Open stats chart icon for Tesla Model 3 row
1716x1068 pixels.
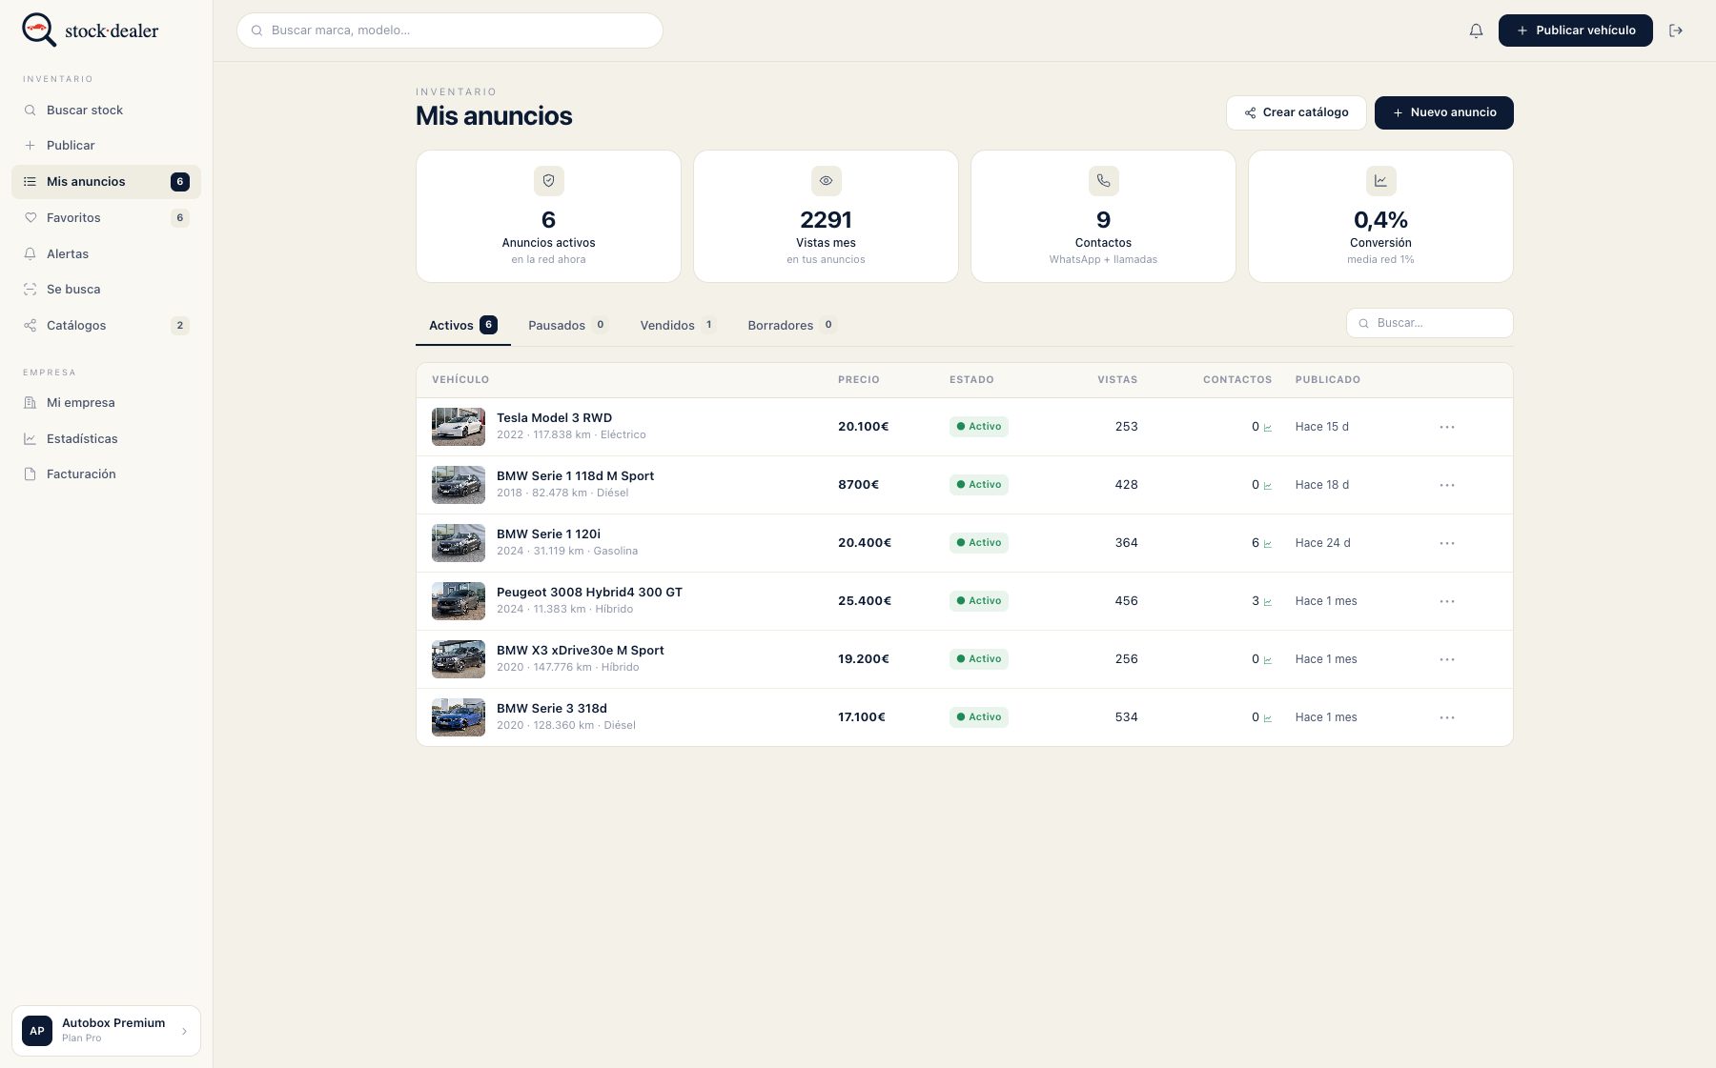click(1268, 428)
